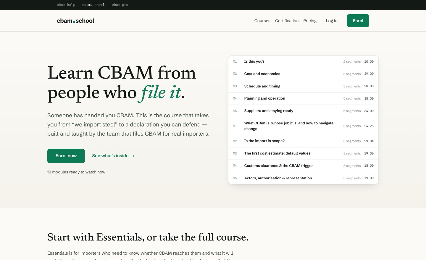426x260 pixels.
Task: Click the '2 segments' label
Action: (352, 61)
